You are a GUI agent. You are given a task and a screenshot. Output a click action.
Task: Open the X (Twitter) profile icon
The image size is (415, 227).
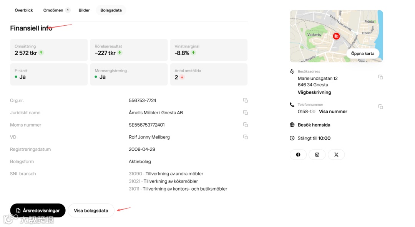click(336, 155)
